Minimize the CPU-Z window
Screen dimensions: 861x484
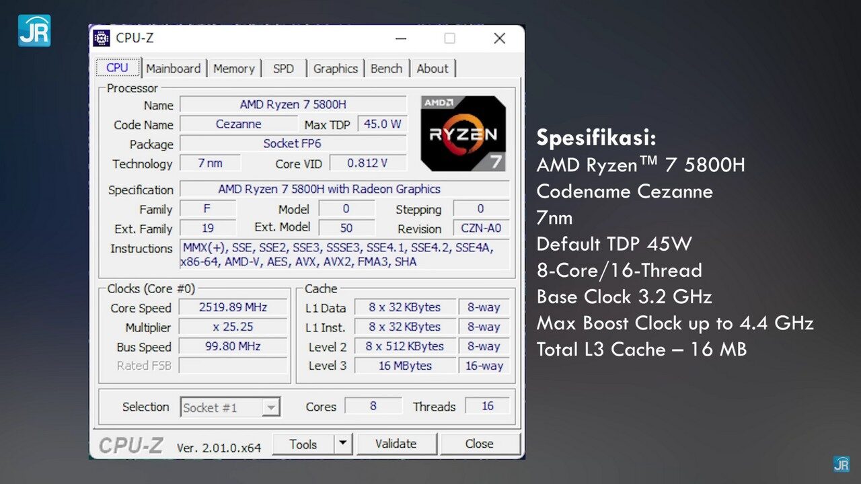tap(400, 38)
